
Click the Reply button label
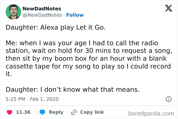coord(56,112)
